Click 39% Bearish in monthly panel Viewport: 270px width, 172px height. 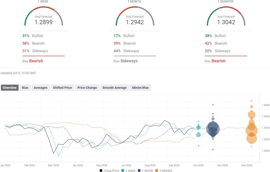tap(125, 43)
